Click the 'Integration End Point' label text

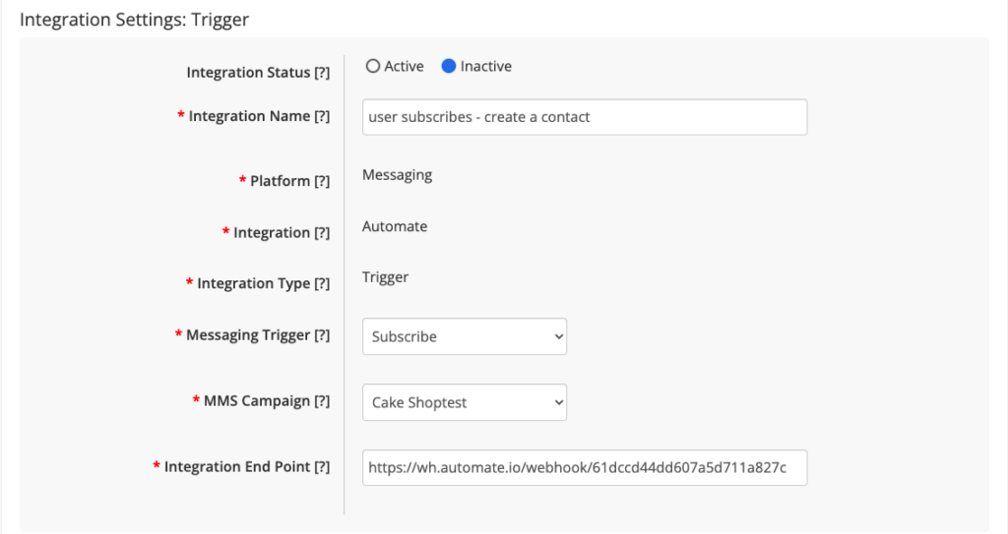(x=236, y=466)
